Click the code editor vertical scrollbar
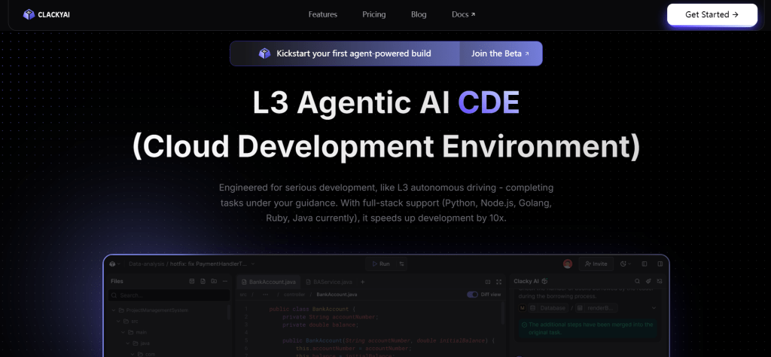 pyautogui.click(x=503, y=313)
